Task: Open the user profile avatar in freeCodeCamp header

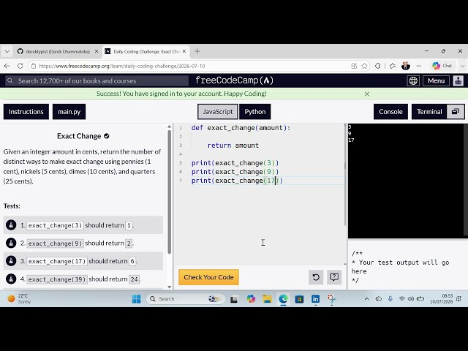Action: 458,81
